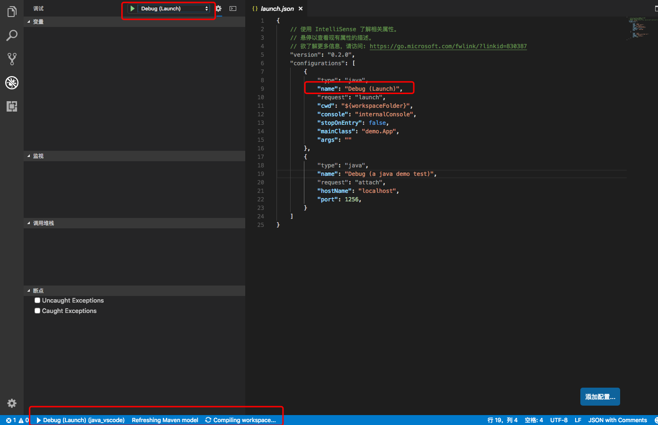
Task: Start debugging with green play button
Action: click(133, 9)
